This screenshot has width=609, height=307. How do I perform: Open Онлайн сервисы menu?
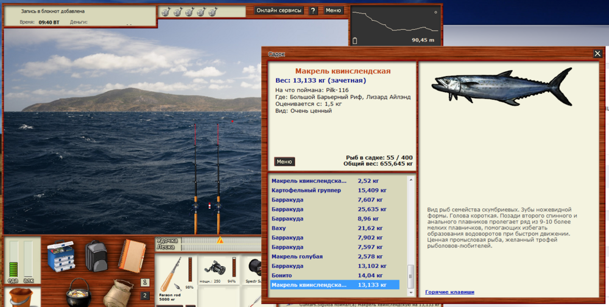279,10
